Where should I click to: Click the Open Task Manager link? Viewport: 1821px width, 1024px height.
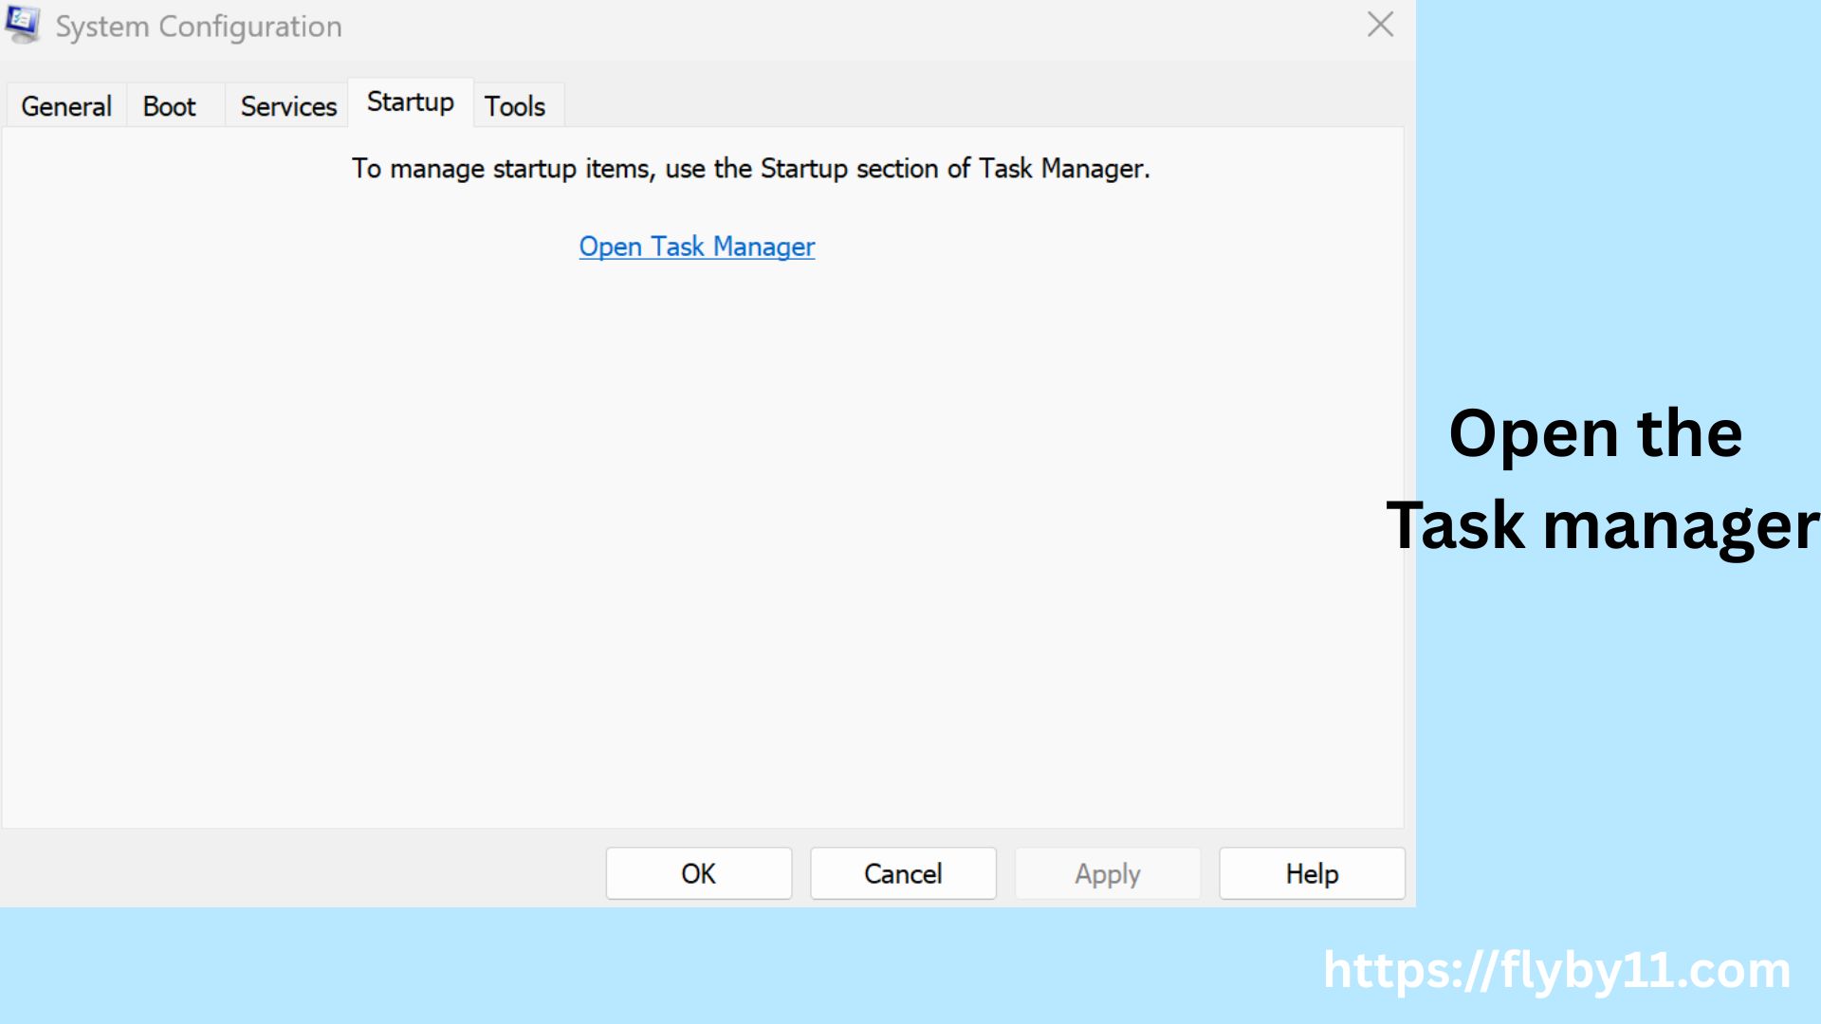697,247
